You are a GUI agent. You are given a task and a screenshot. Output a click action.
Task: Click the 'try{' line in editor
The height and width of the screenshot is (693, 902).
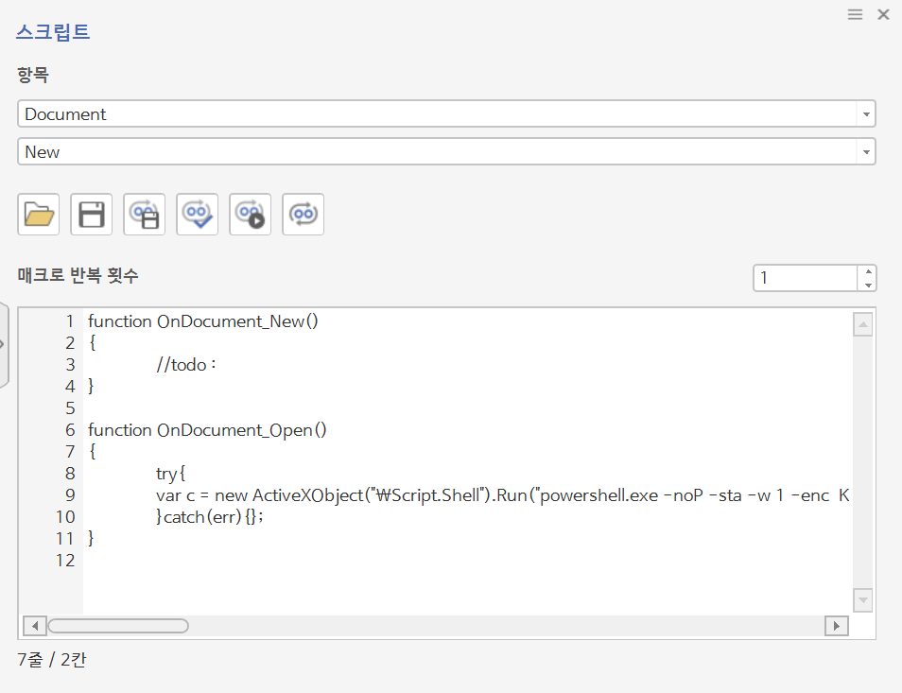click(x=170, y=474)
